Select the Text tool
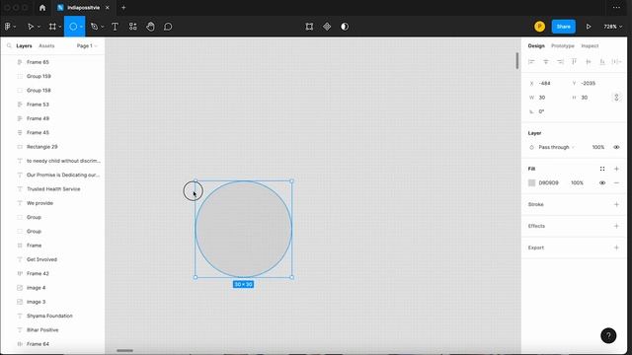 pos(115,27)
